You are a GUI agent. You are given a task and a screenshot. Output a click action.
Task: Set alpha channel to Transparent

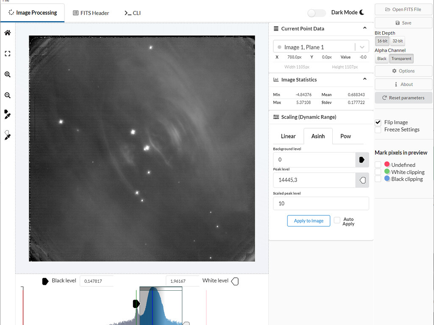[x=401, y=58]
